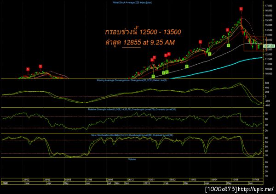Viewport: 276px width, 194px height.
Task: Click the 12,000 price axis label
Action: (269, 54)
